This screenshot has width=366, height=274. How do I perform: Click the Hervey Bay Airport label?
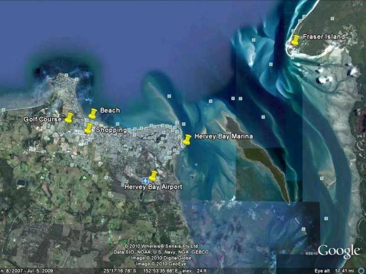(153, 187)
